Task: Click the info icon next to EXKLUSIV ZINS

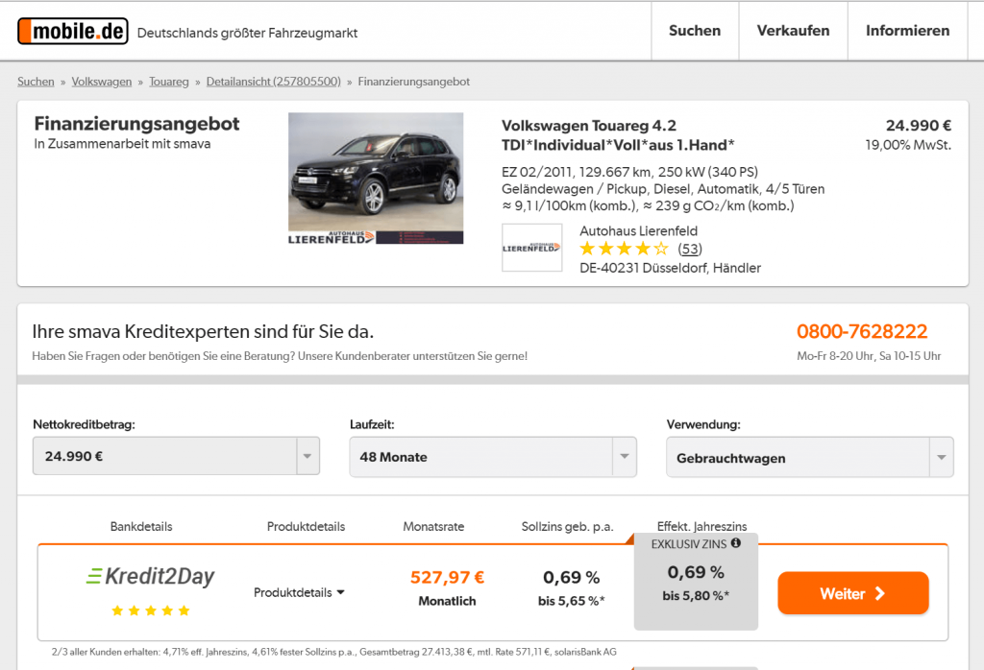Action: [x=735, y=542]
